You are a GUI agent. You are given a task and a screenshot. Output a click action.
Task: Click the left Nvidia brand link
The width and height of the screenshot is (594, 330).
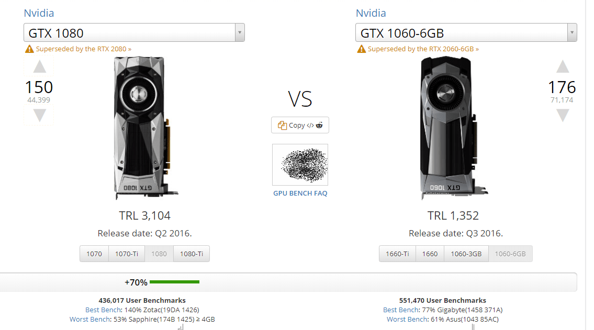39,13
